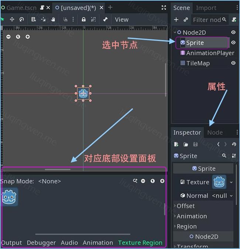The height and width of the screenshot is (249, 240).
Task: Select the TileMap node
Action: point(195,63)
